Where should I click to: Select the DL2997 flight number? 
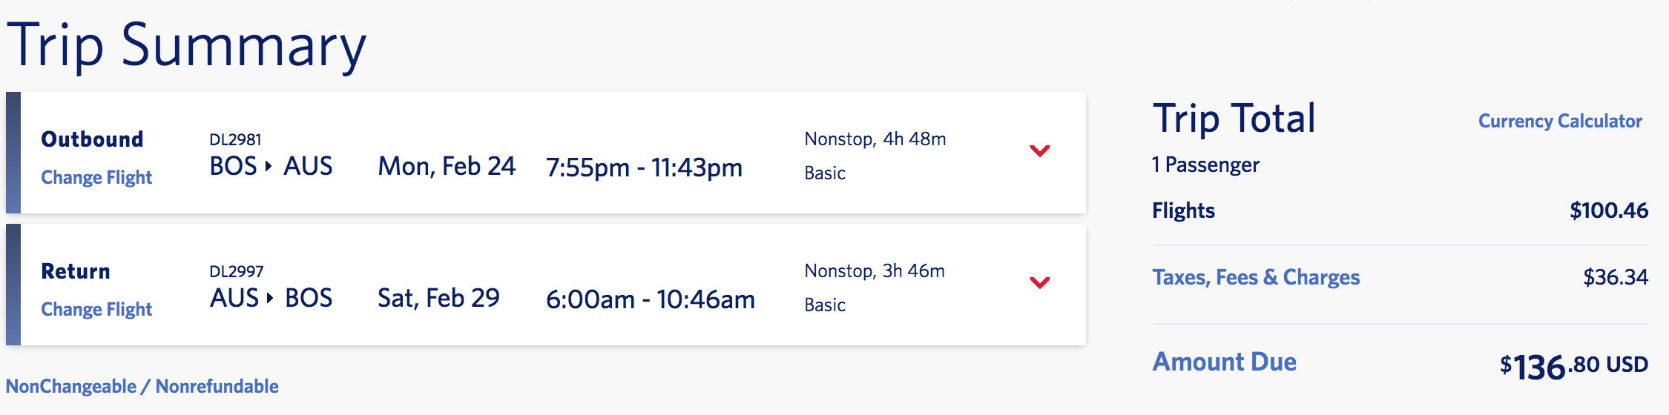(237, 271)
